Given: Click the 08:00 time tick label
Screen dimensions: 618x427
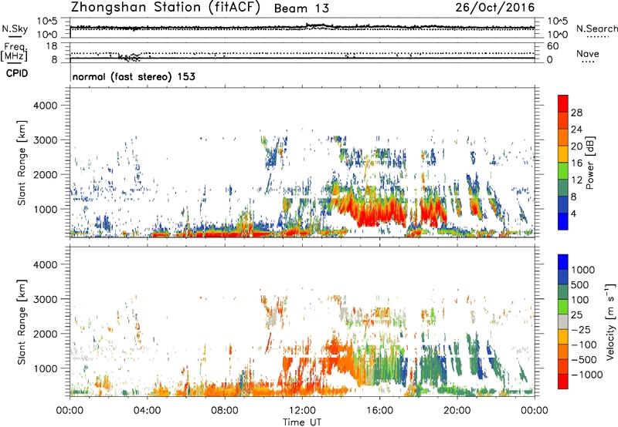Looking at the screenshot, I should [x=225, y=411].
